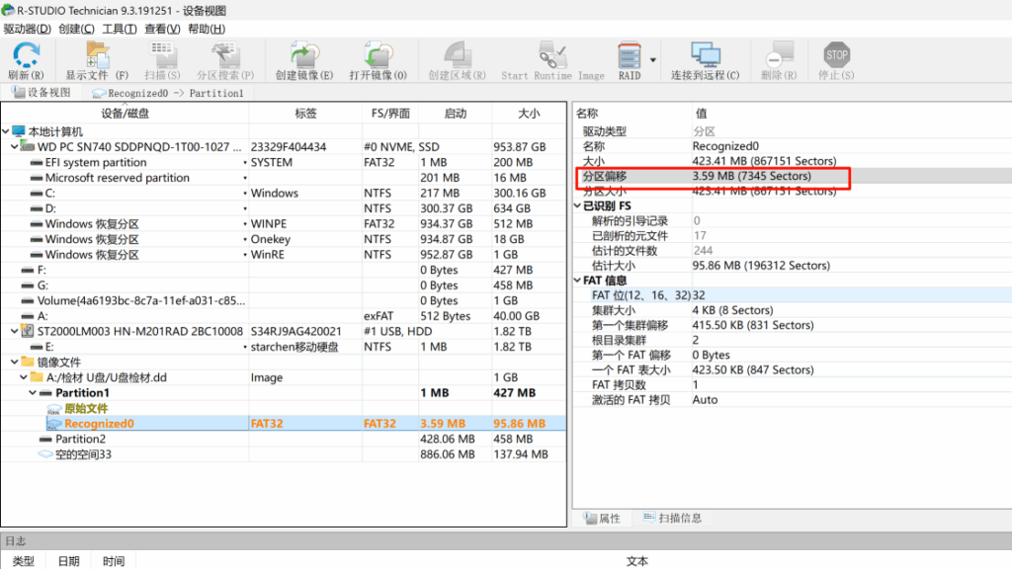Click the RAID toolbar icon
This screenshot has height=569, width=1012.
coord(630,59)
